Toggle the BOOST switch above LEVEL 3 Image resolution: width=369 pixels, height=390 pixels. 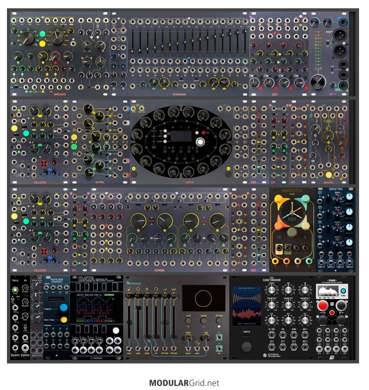tap(337, 225)
